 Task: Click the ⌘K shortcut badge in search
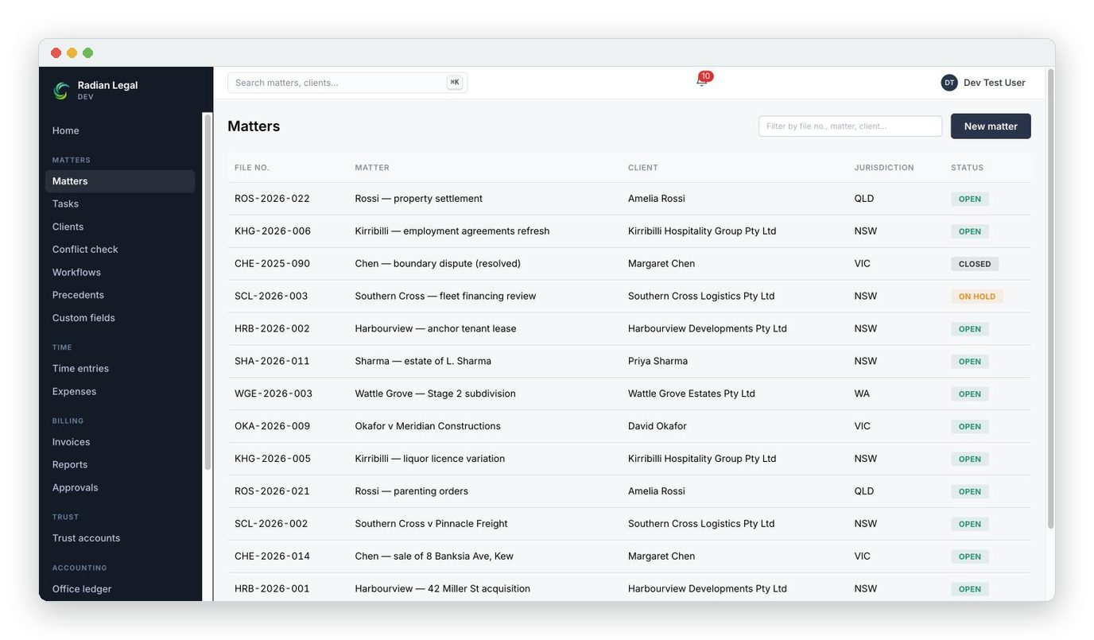tap(455, 83)
